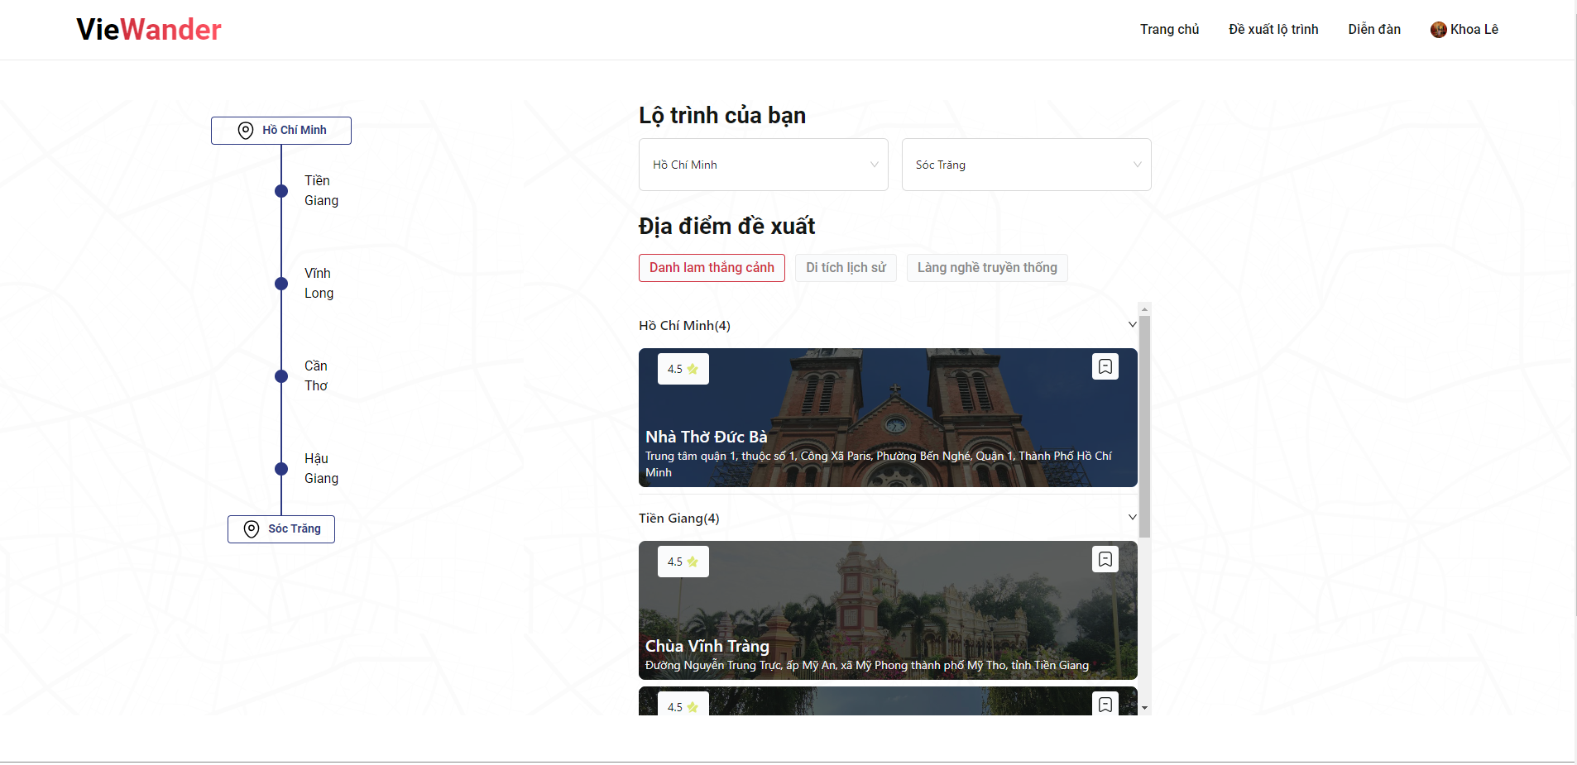Click the VieWander logo

(x=147, y=29)
